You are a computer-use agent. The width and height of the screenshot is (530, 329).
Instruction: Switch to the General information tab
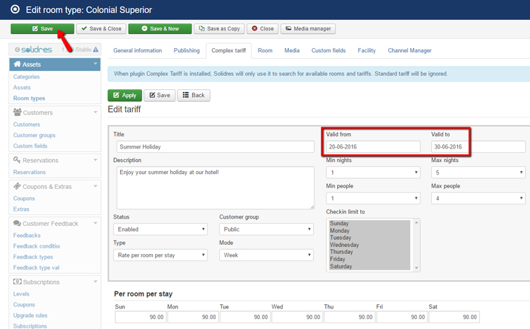(138, 50)
